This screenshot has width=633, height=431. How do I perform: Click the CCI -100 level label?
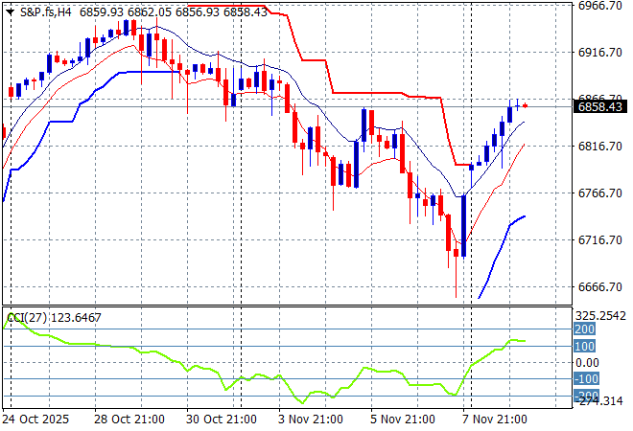click(586, 378)
